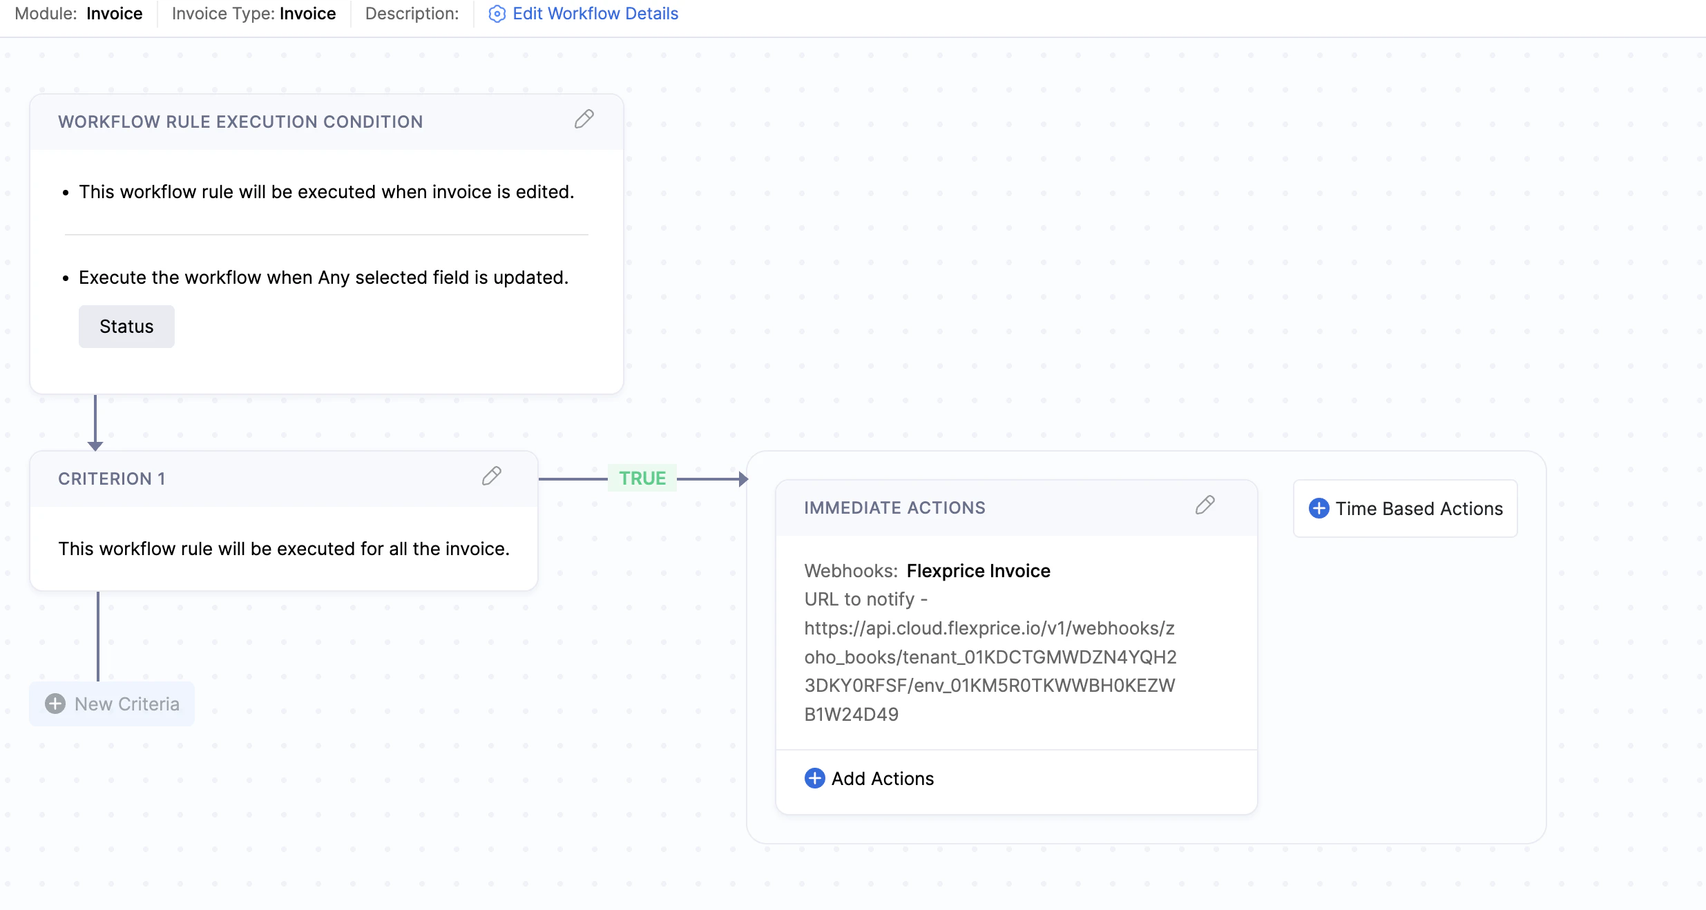This screenshot has width=1706, height=910.
Task: Click the Flexprice Invoice webhook name
Action: (978, 570)
